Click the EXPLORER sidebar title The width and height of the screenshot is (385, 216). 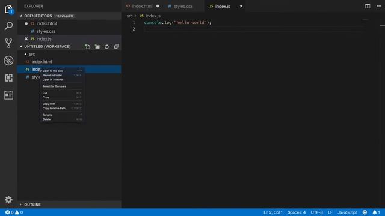point(34,6)
